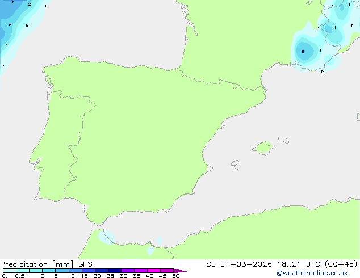
Task: Click the 0.5 to 1 mm legend swatch
Action: (x=23, y=271)
